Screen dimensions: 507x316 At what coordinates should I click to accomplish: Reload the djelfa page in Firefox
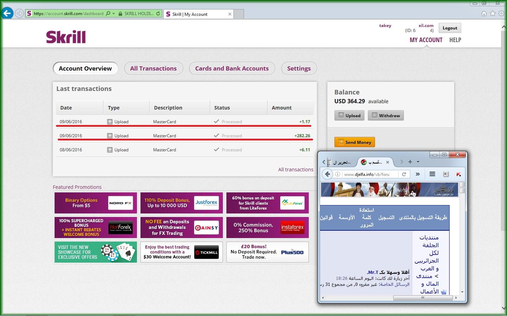pyautogui.click(x=404, y=174)
